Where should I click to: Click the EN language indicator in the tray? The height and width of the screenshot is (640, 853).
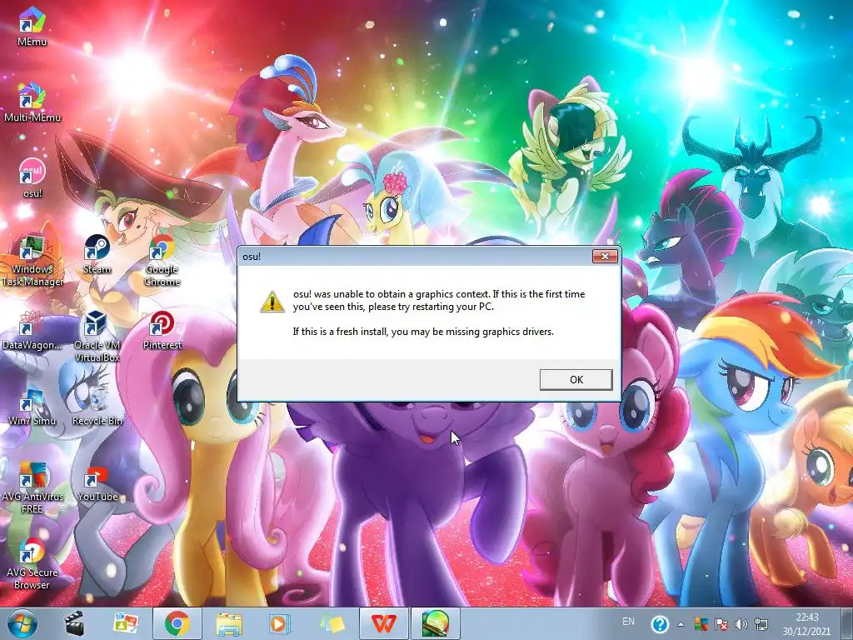[628, 622]
